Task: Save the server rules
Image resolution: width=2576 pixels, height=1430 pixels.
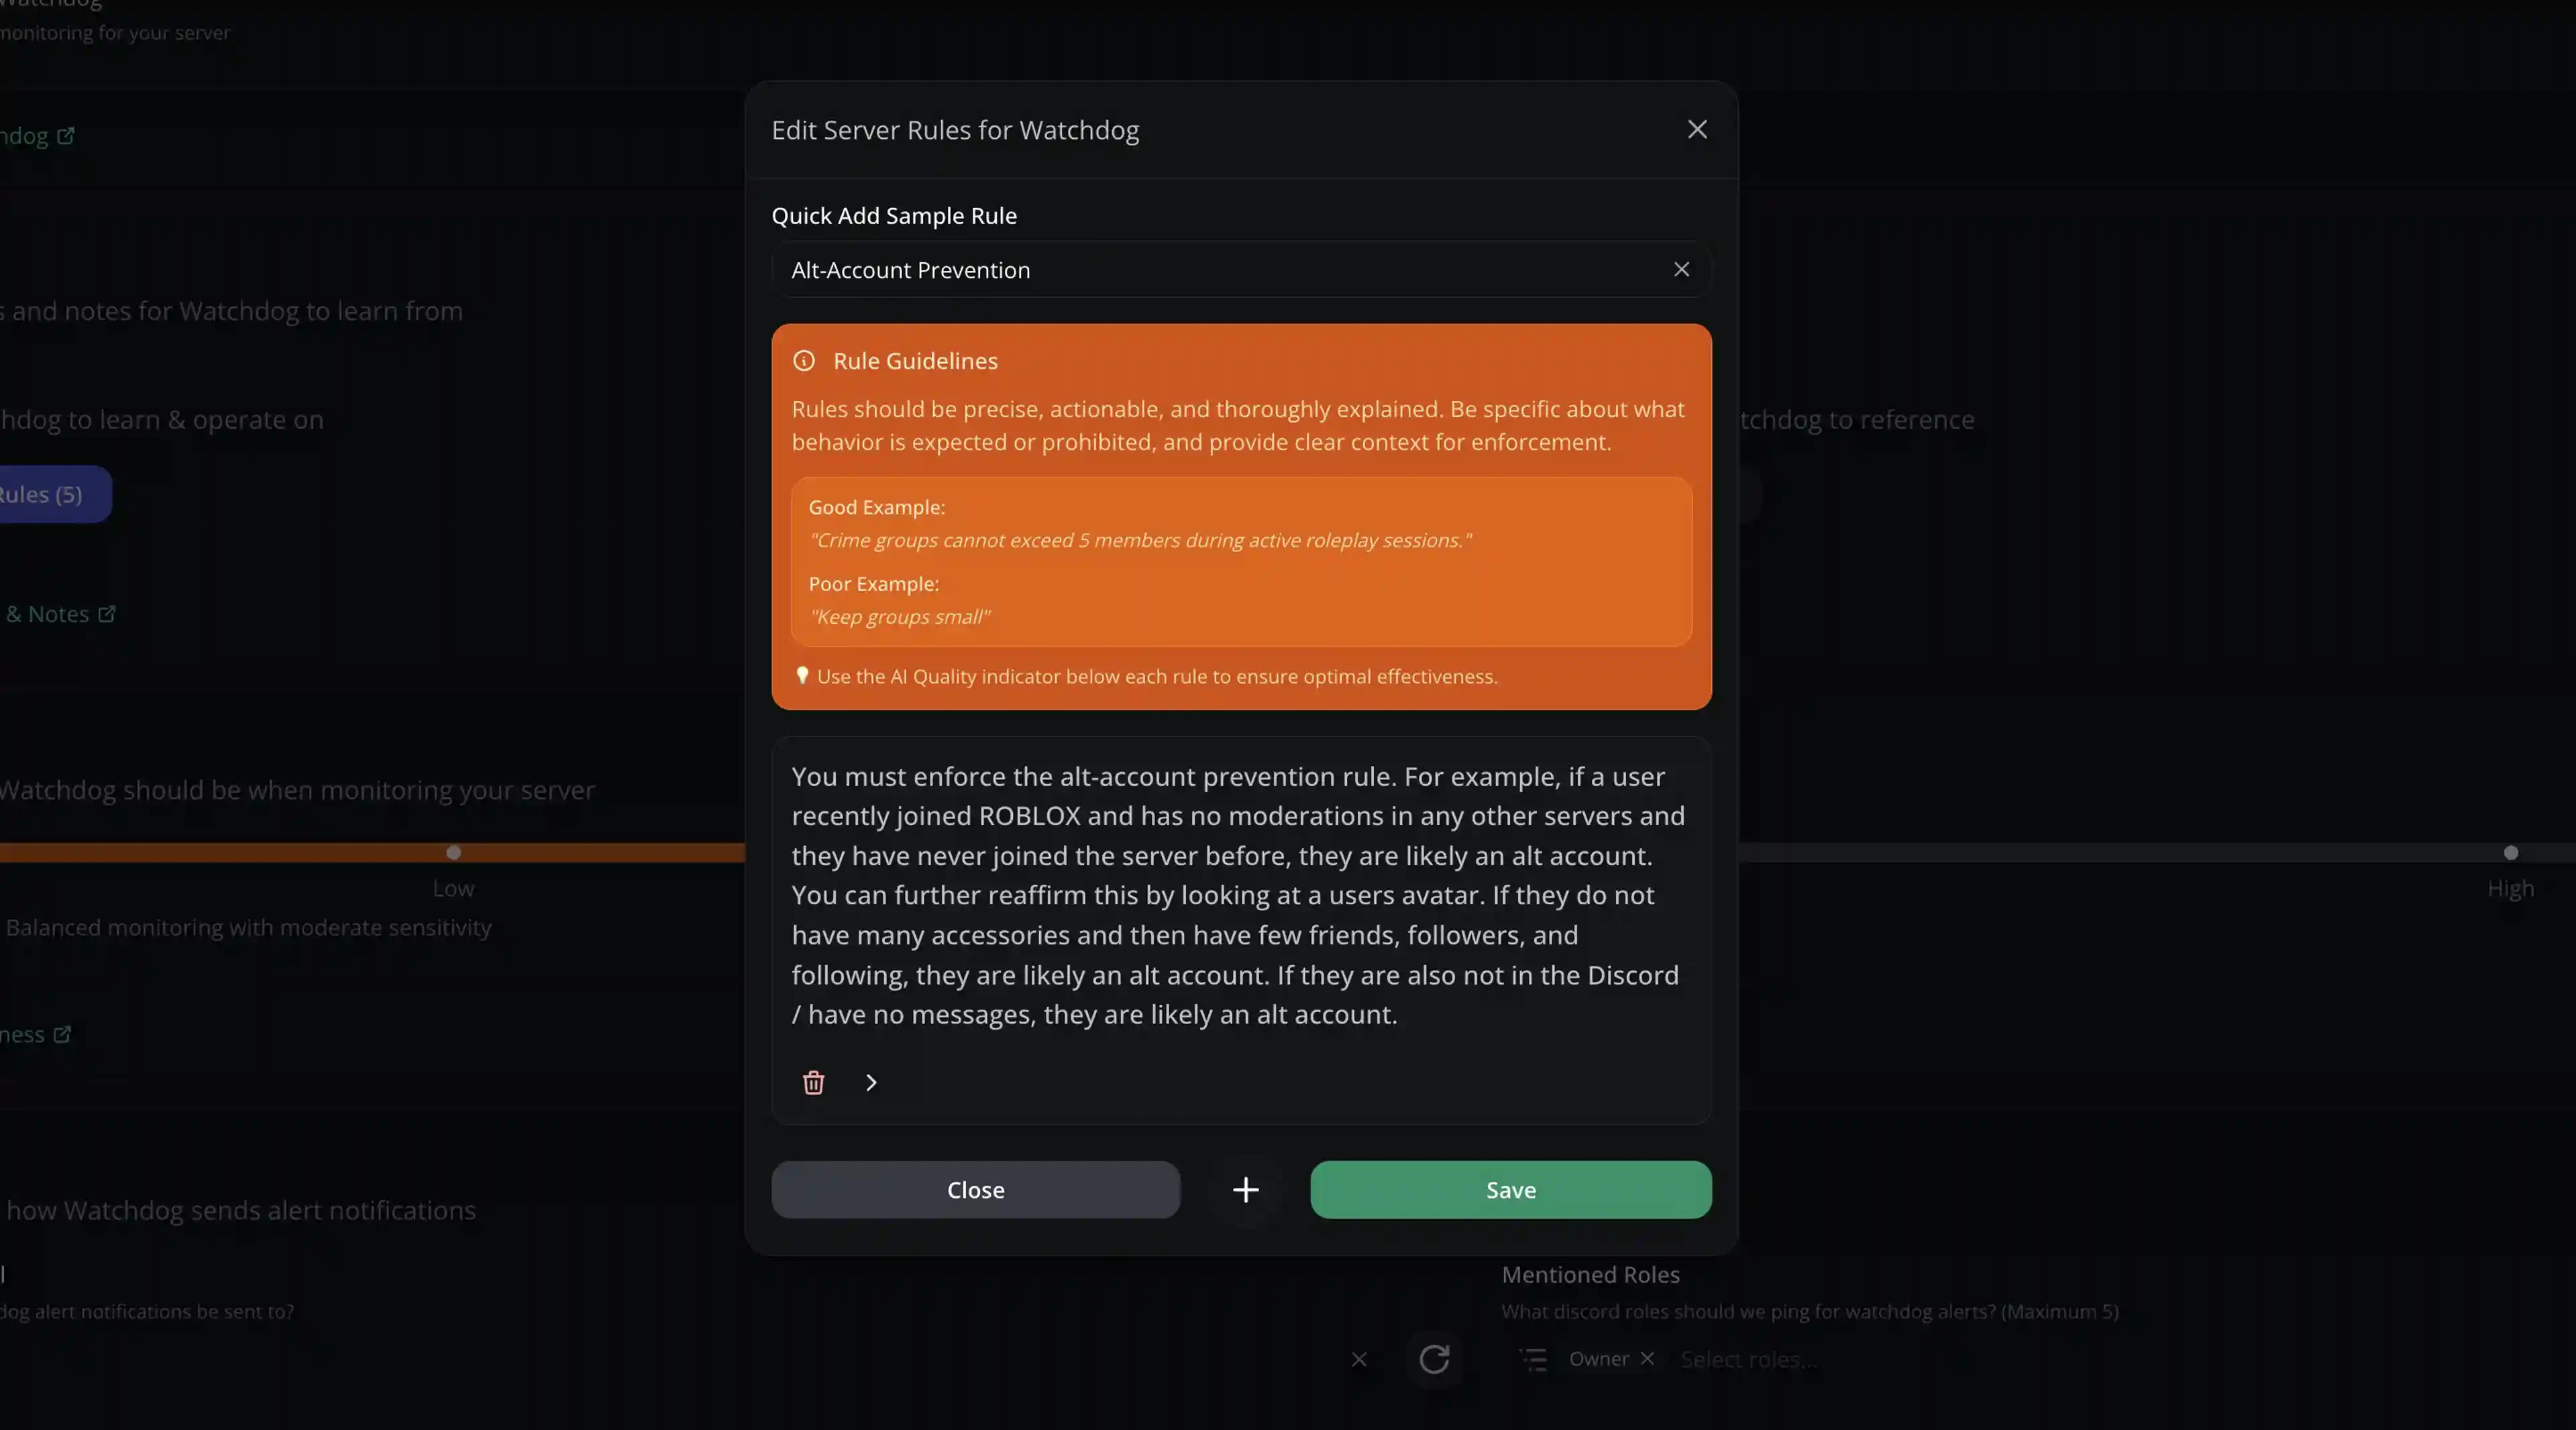Action: click(1510, 1190)
